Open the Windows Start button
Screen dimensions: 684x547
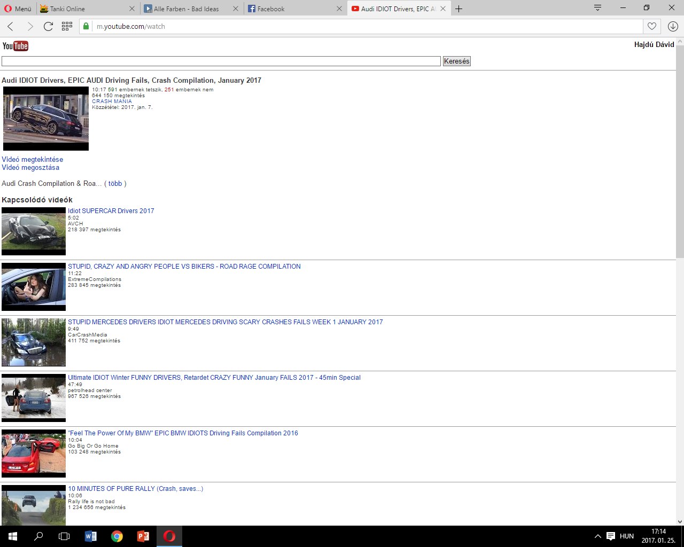click(x=13, y=536)
